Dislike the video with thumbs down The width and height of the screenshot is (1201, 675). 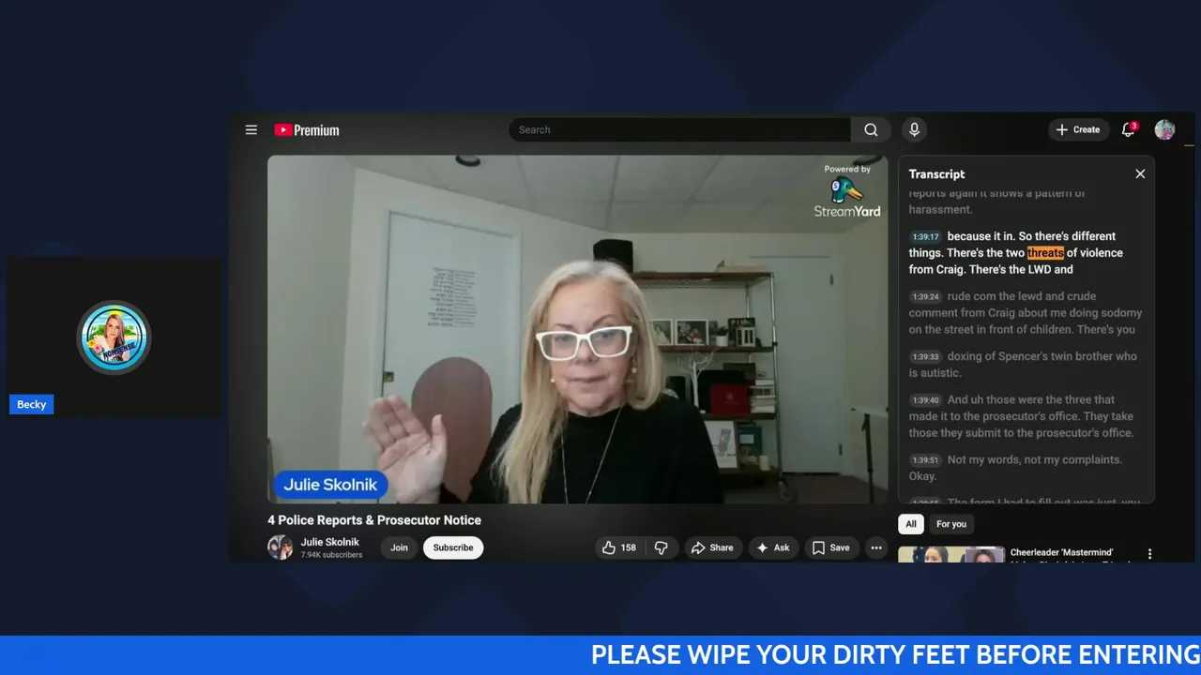661,547
